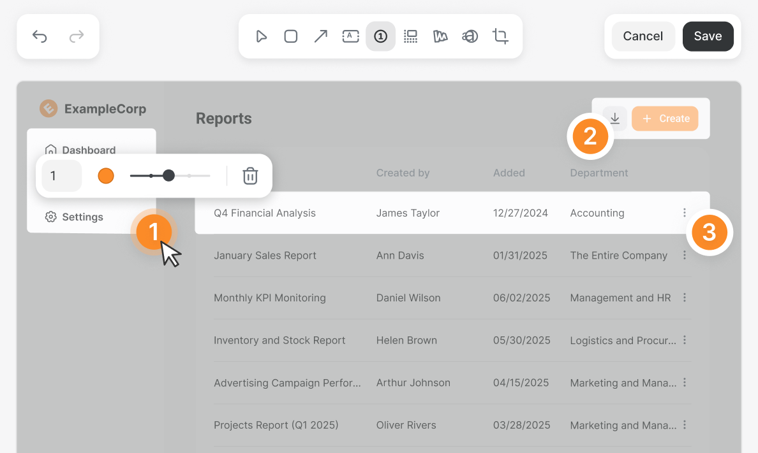758x453 pixels.
Task: Select the numbered step counter tool
Action: coord(380,36)
